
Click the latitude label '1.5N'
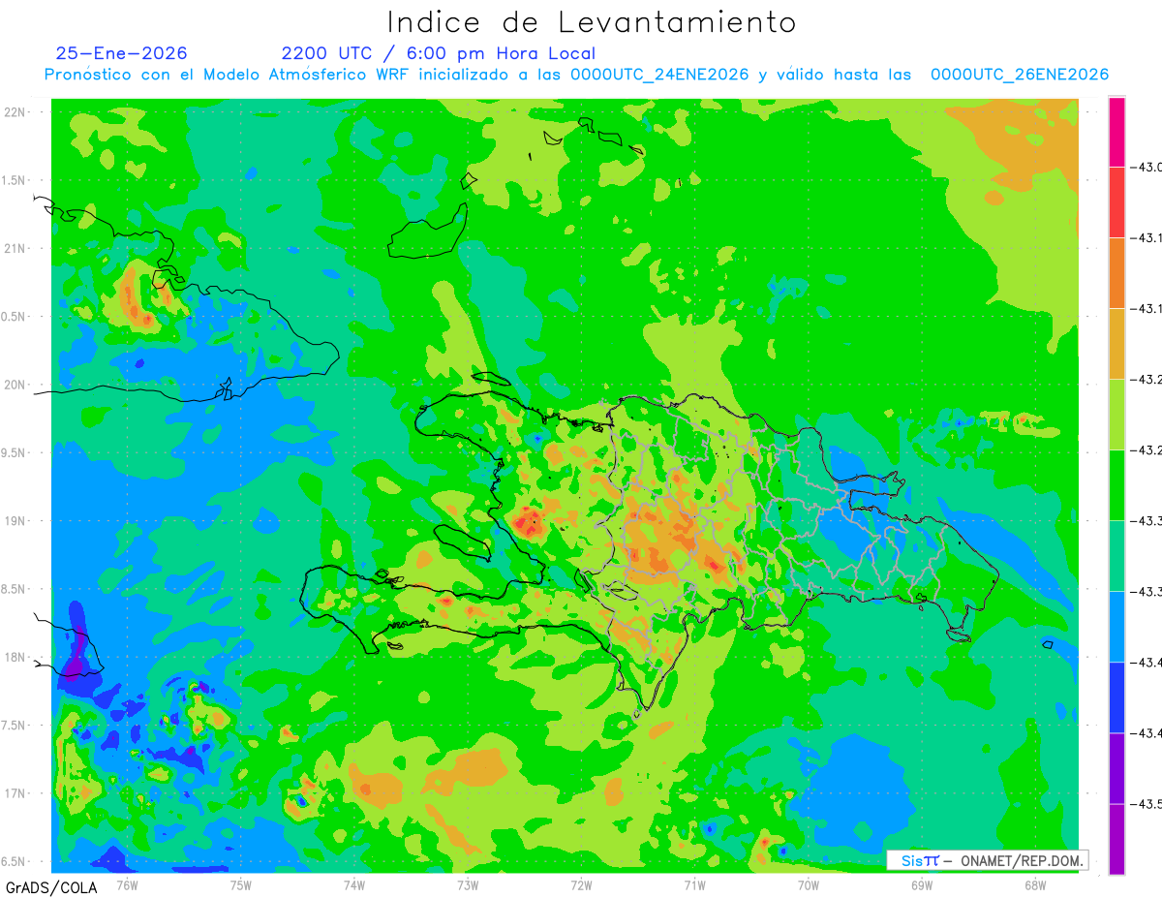click(x=15, y=180)
